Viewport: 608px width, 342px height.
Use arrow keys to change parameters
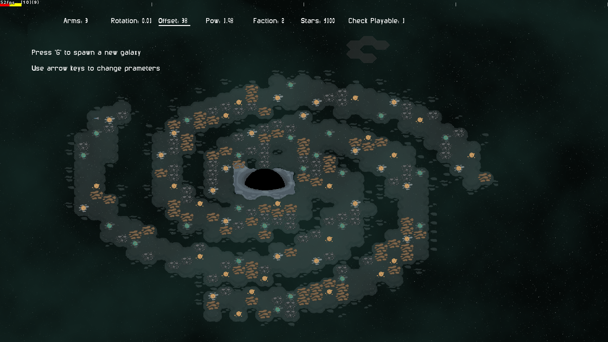click(x=96, y=68)
